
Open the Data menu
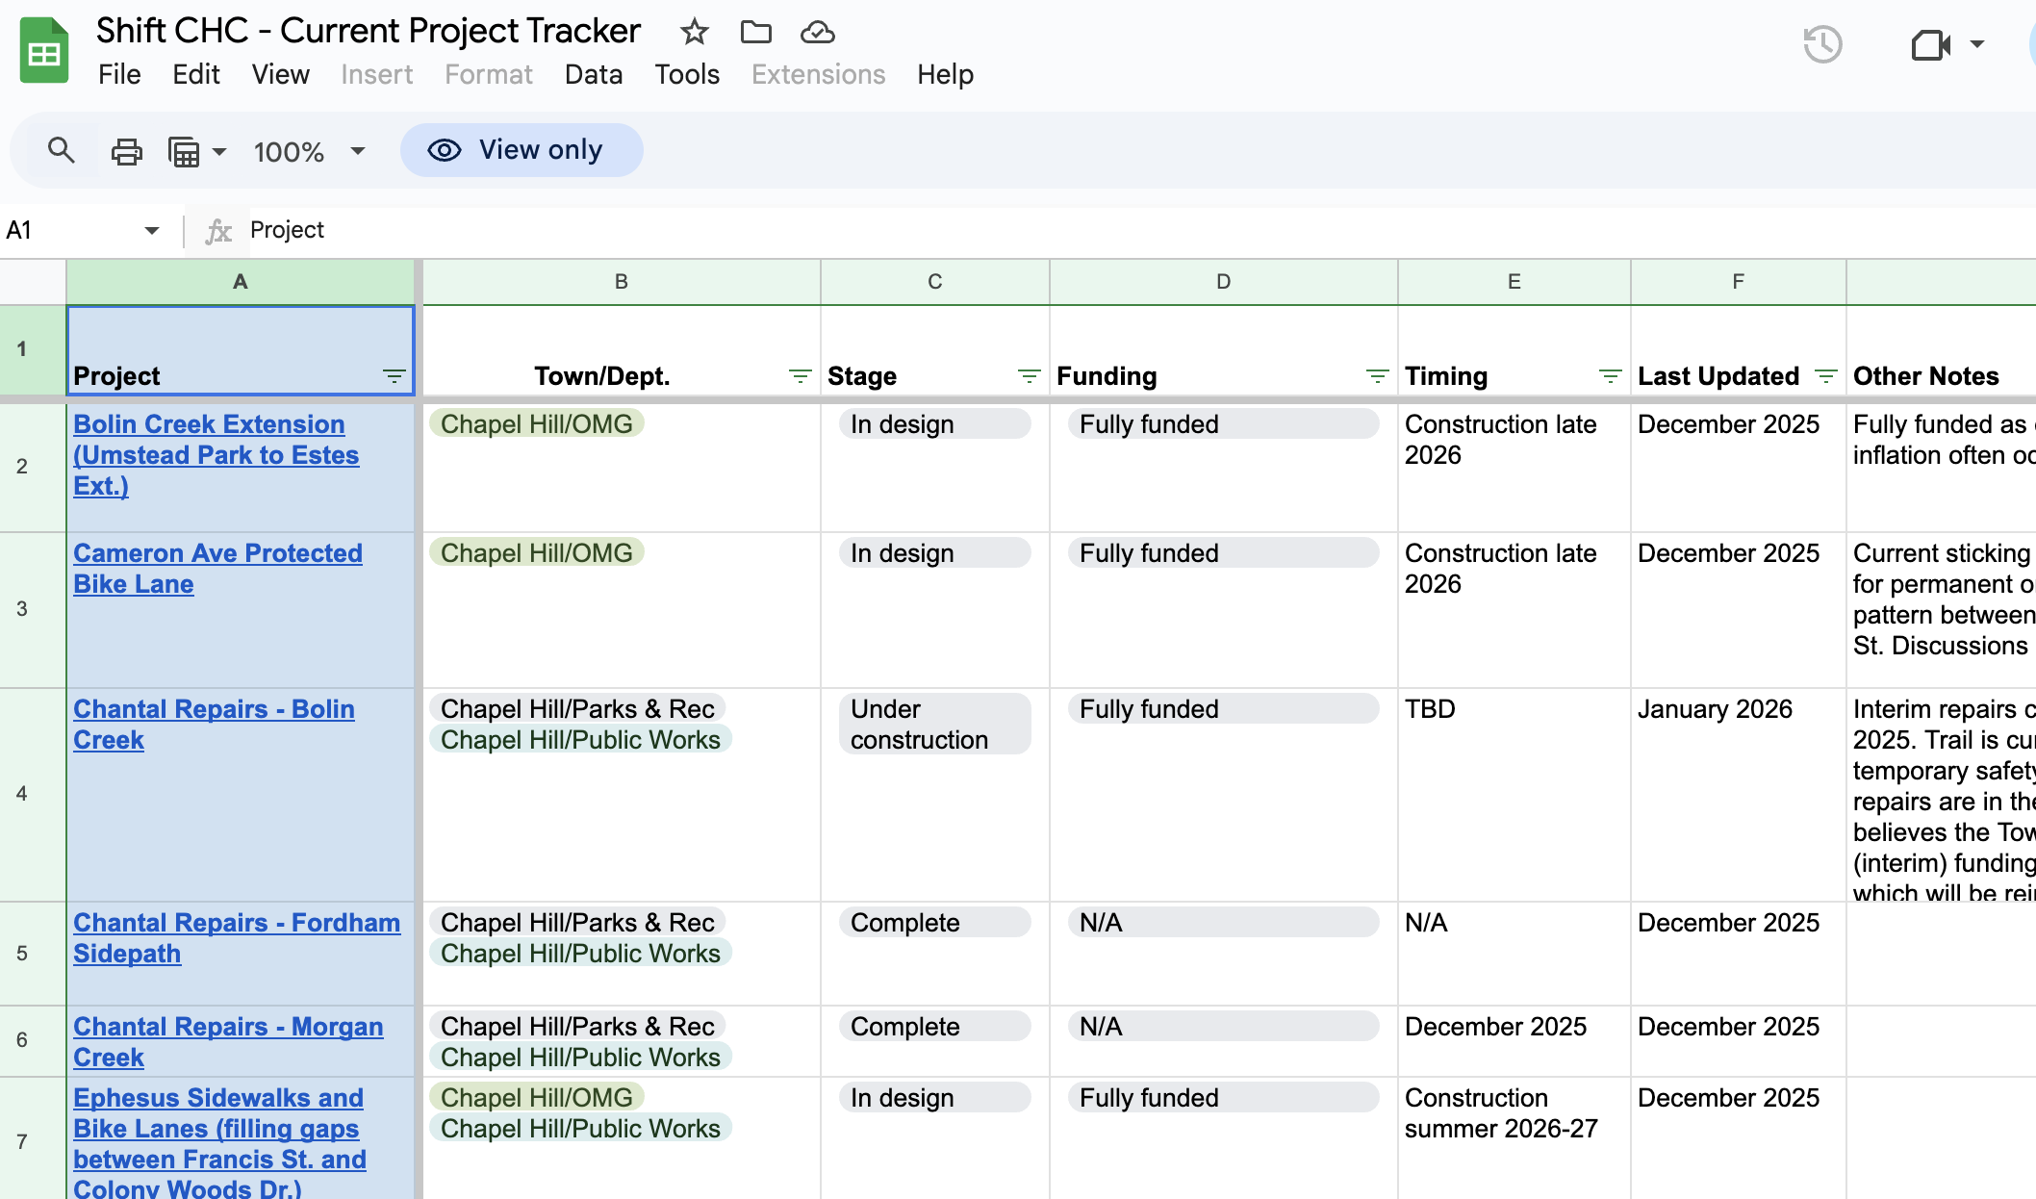594,74
